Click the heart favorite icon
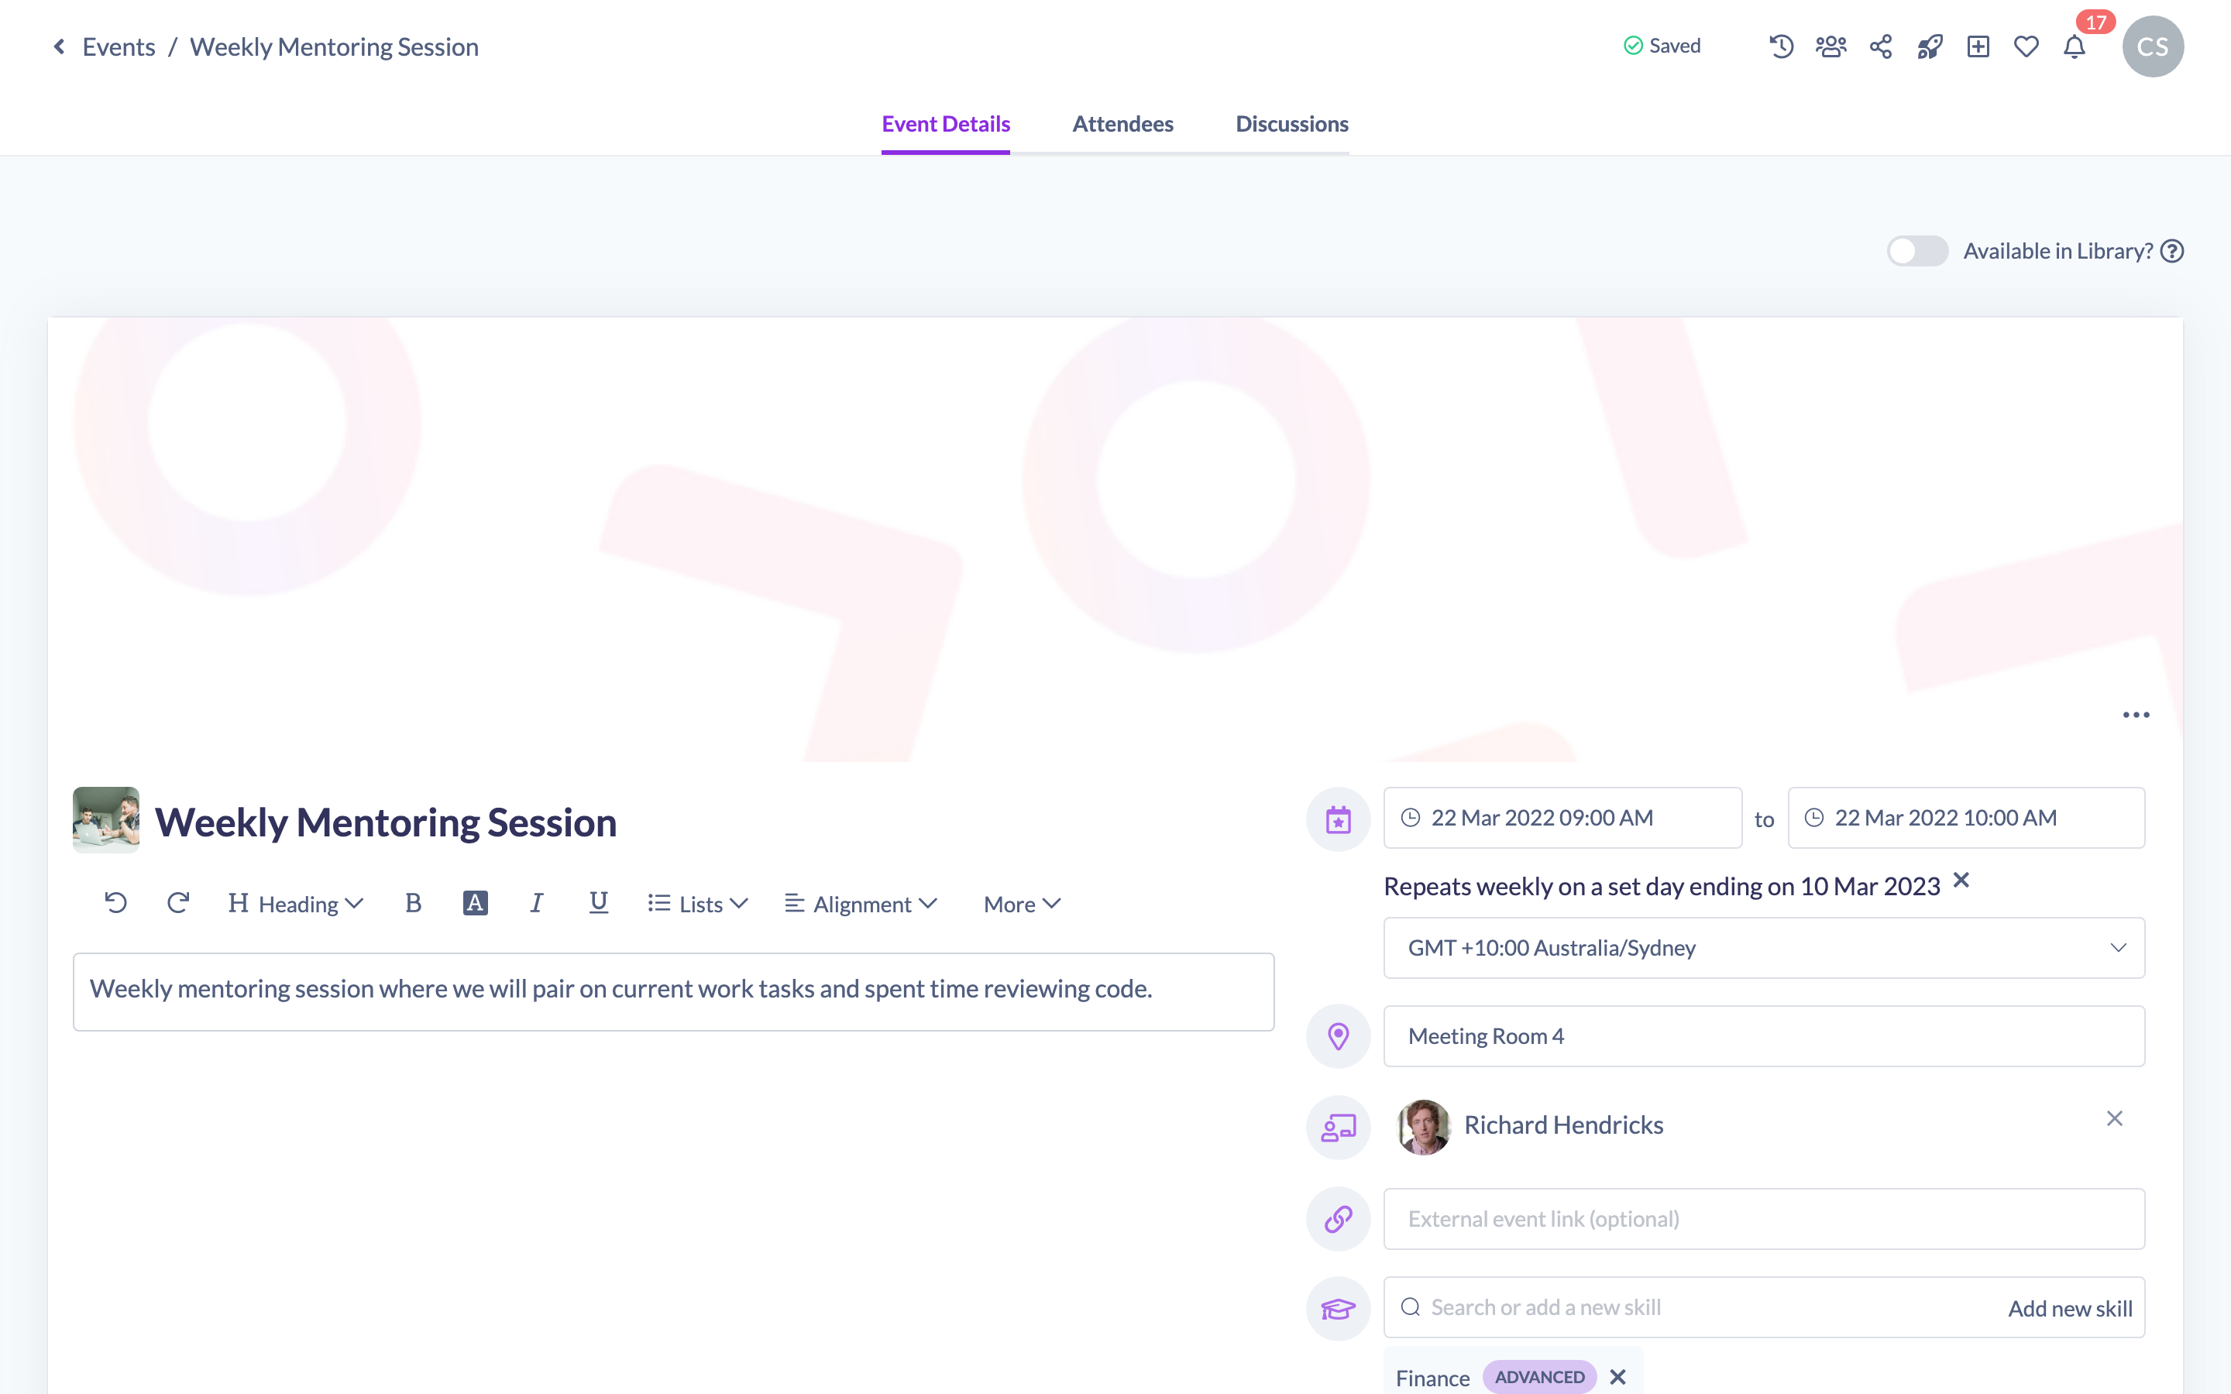The width and height of the screenshot is (2231, 1394). [2026, 46]
